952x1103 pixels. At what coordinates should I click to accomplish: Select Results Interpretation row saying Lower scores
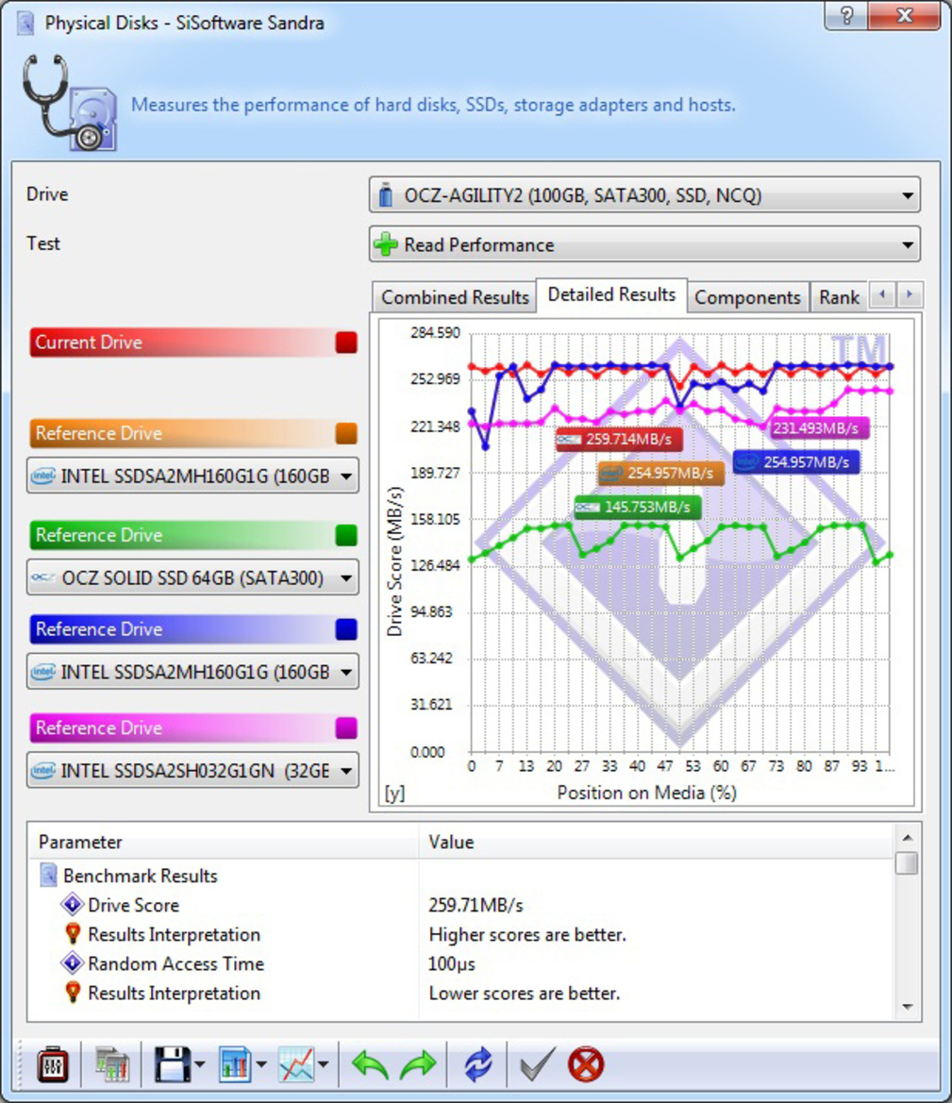[460, 994]
